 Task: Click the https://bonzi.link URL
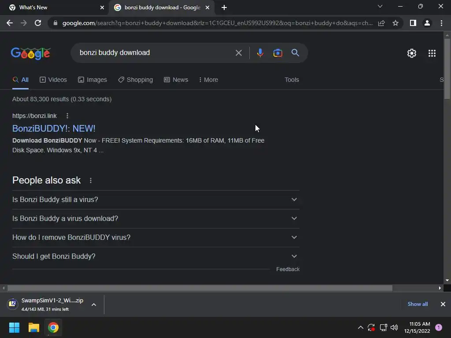coord(34,116)
